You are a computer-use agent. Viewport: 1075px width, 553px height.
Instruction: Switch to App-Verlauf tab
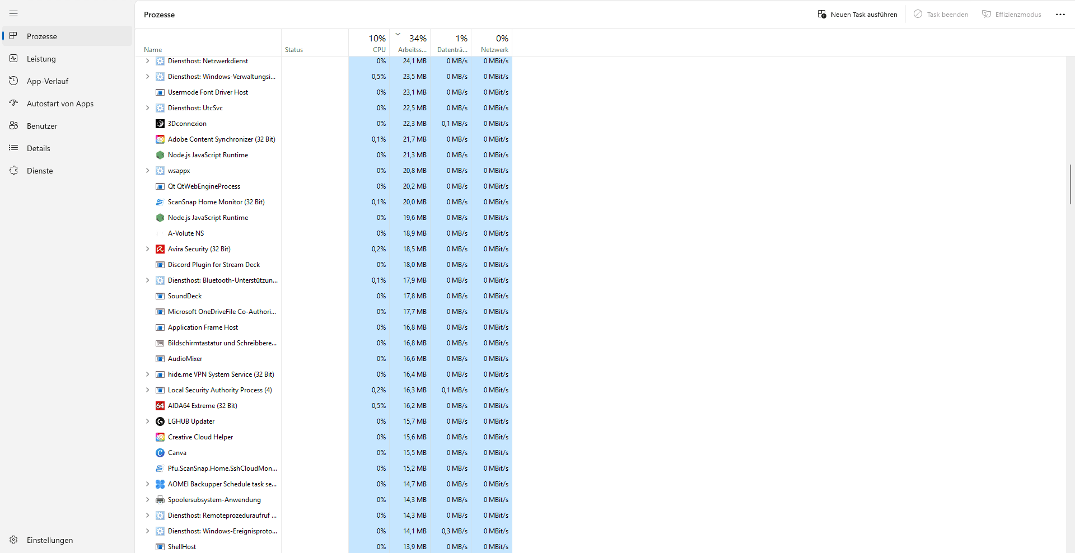(67, 81)
